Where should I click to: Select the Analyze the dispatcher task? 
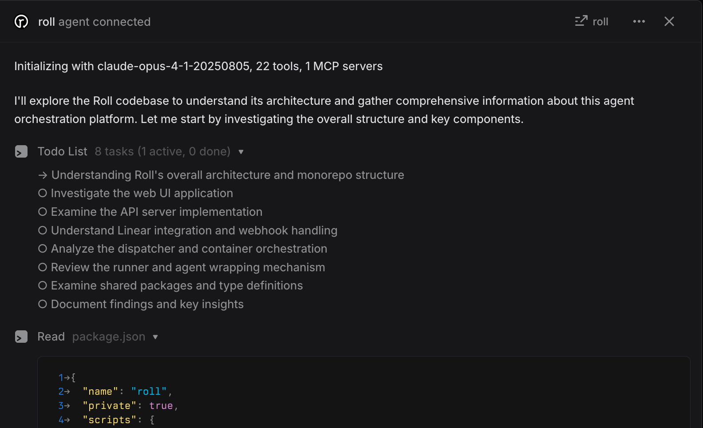(189, 249)
